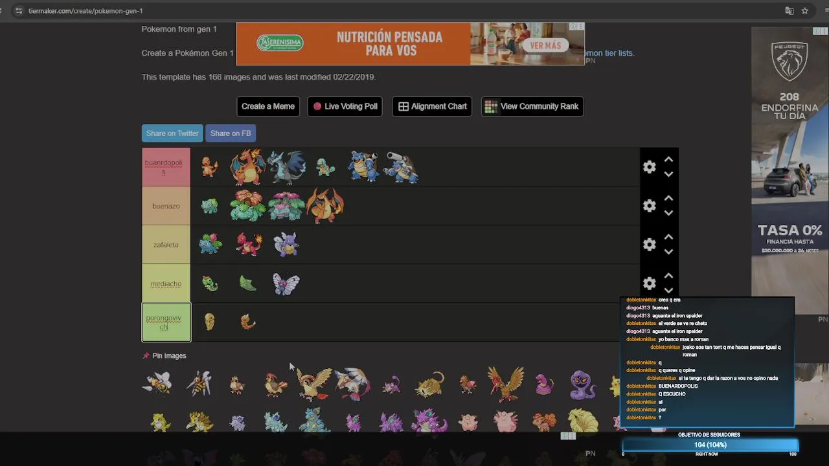Pick Pidgey from the image pool
829x466 pixels.
click(x=237, y=384)
